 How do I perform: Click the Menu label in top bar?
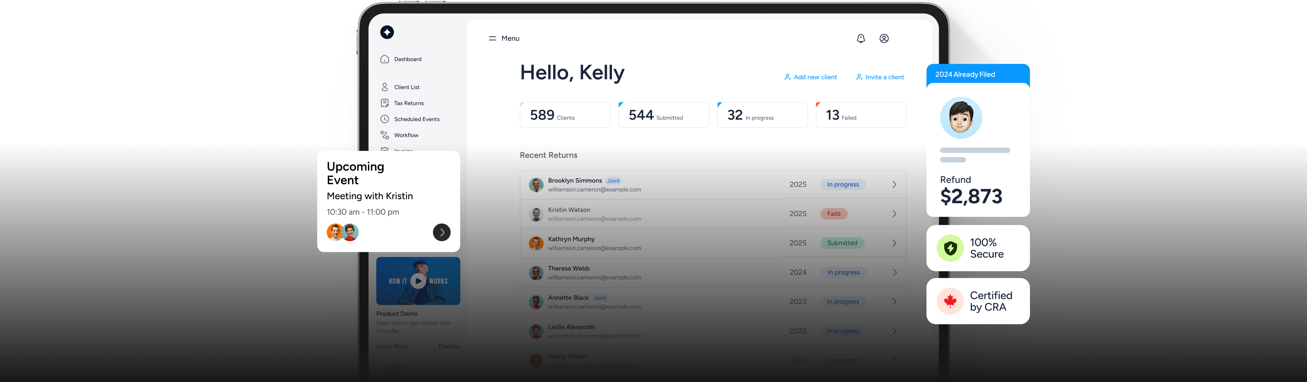pyautogui.click(x=510, y=38)
